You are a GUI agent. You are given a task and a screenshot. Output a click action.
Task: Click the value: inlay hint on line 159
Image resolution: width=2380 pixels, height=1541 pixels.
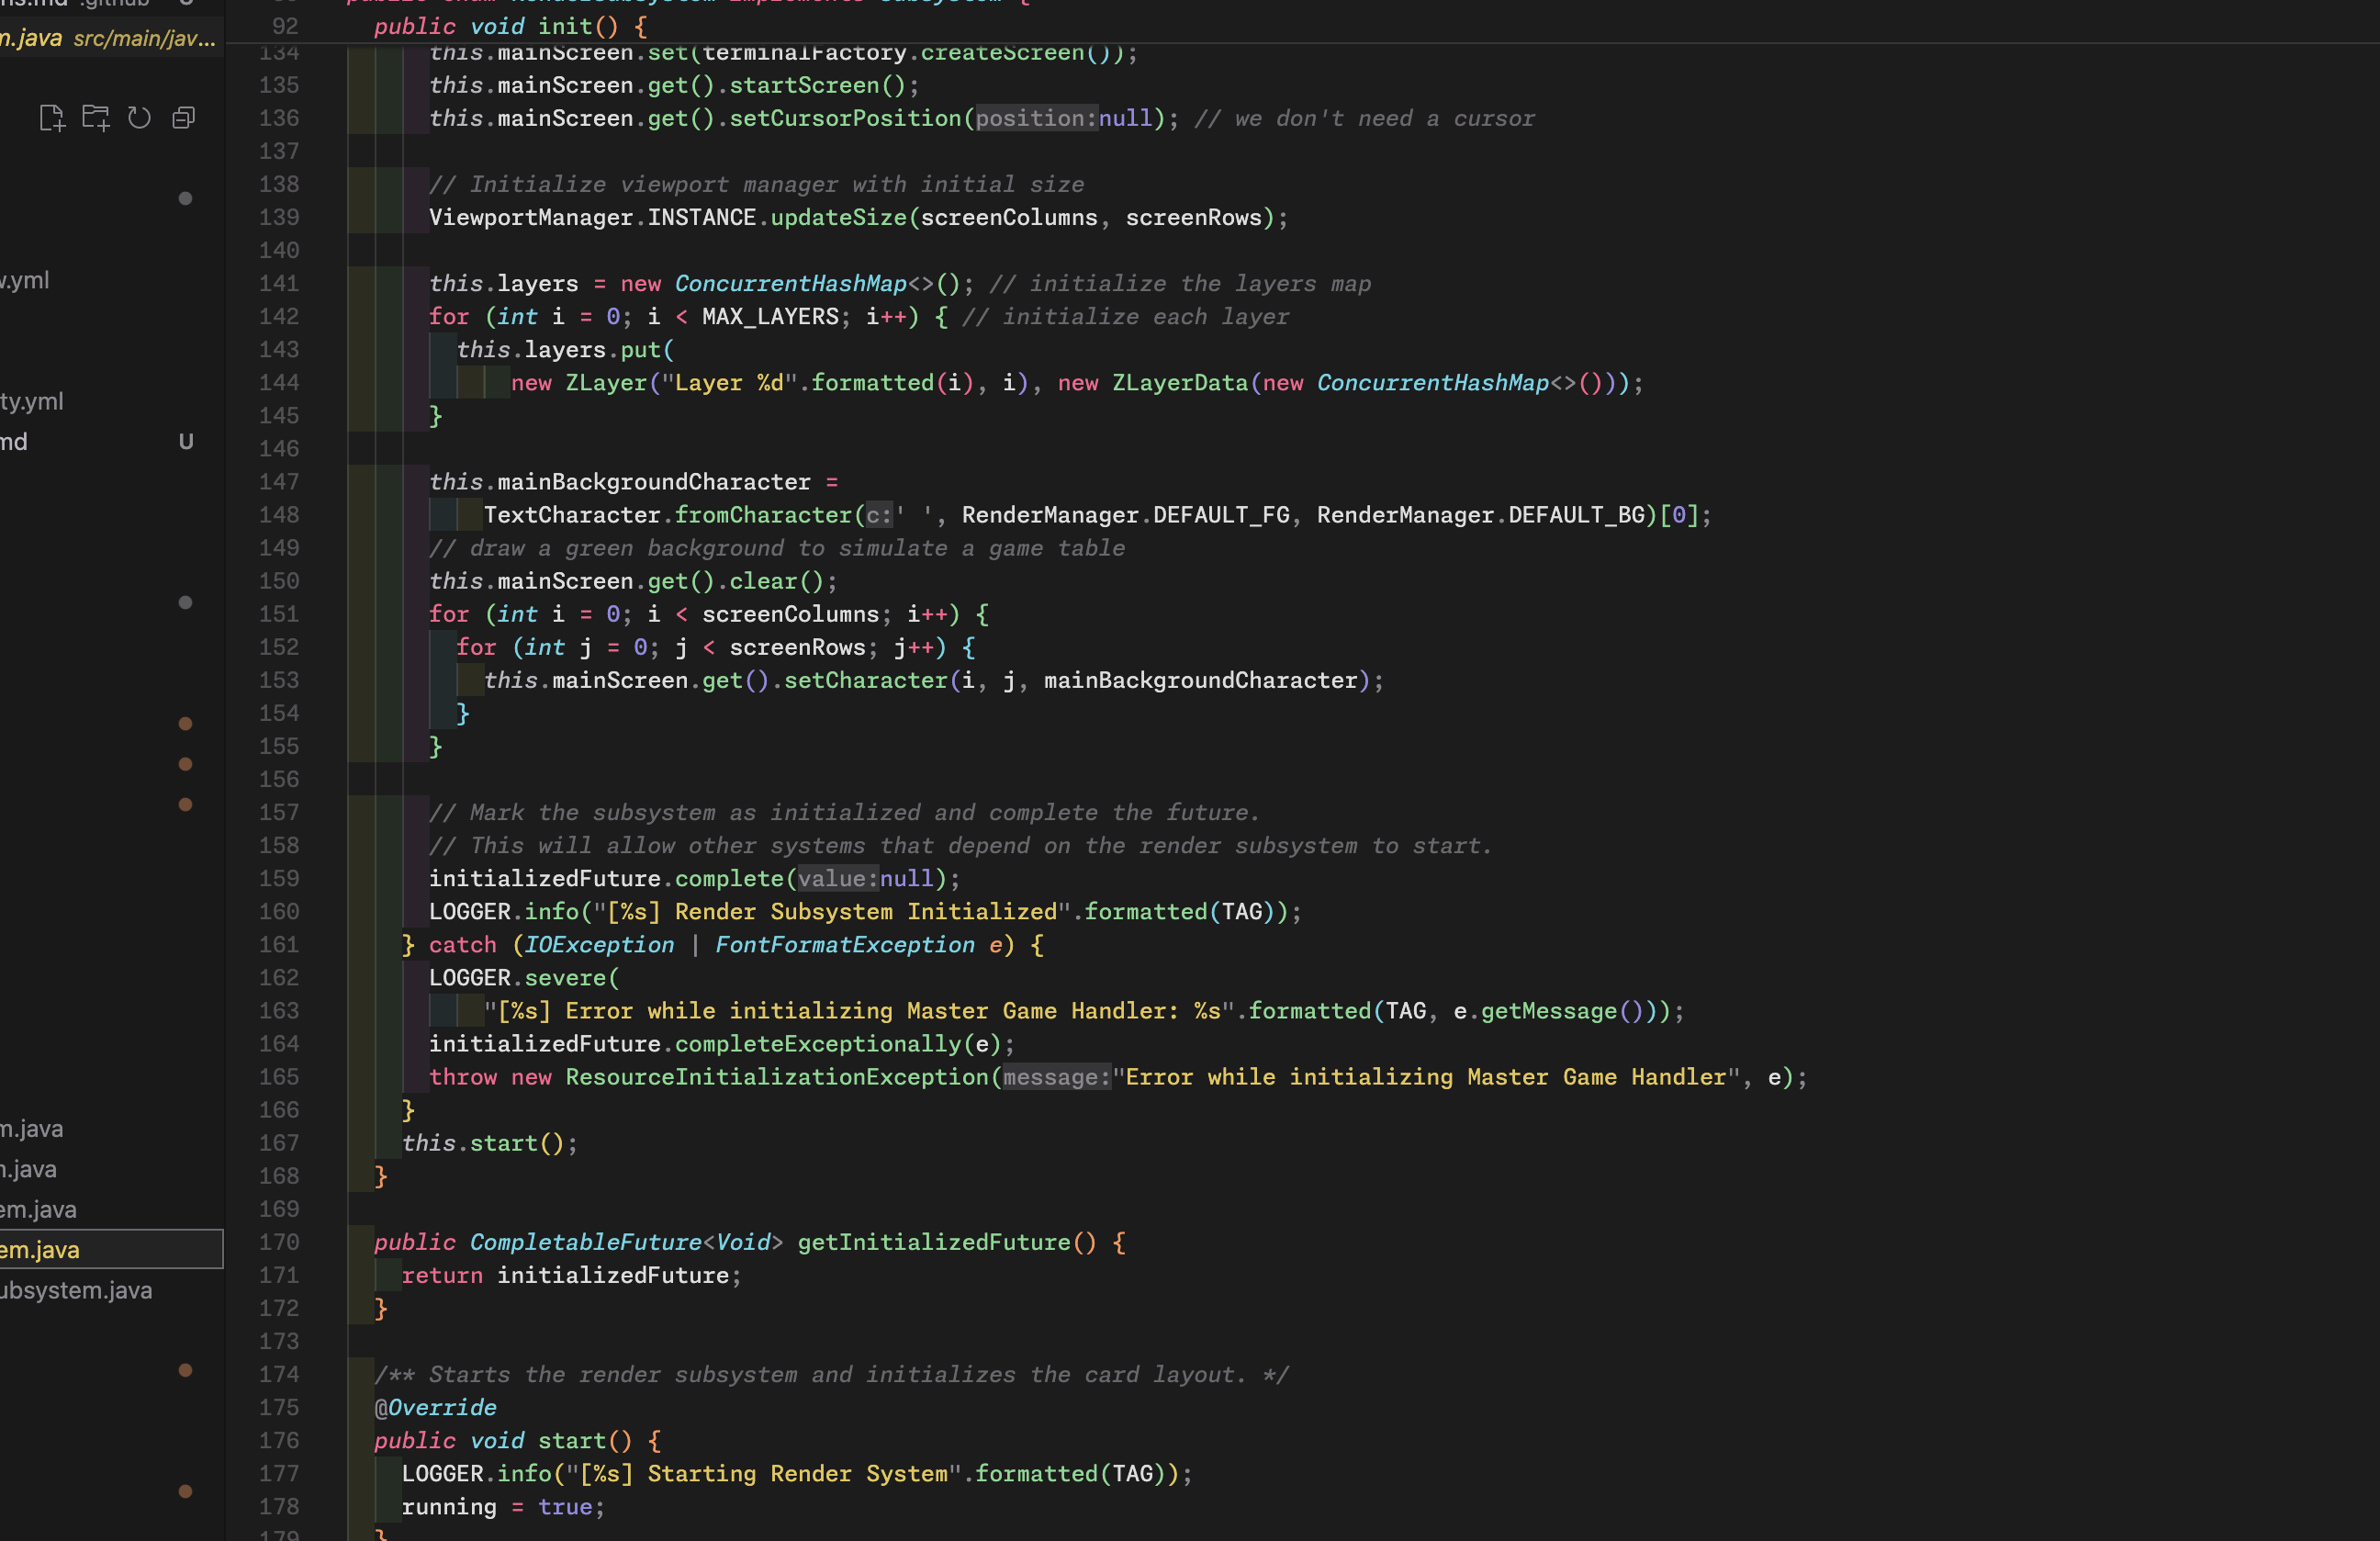[837, 878]
